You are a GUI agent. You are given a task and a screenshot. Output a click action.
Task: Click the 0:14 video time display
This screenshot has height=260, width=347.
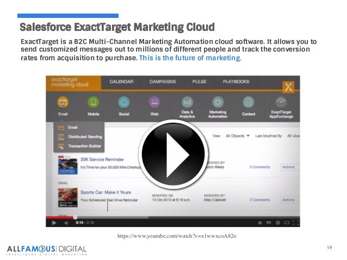pyautogui.click(x=79, y=223)
